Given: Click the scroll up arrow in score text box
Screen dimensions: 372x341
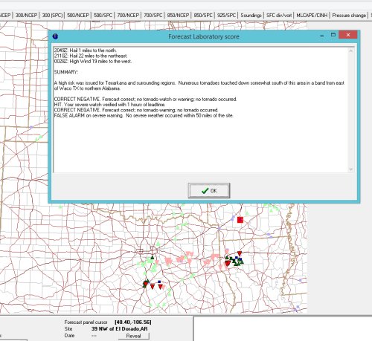Looking at the screenshot, I should 350,51.
